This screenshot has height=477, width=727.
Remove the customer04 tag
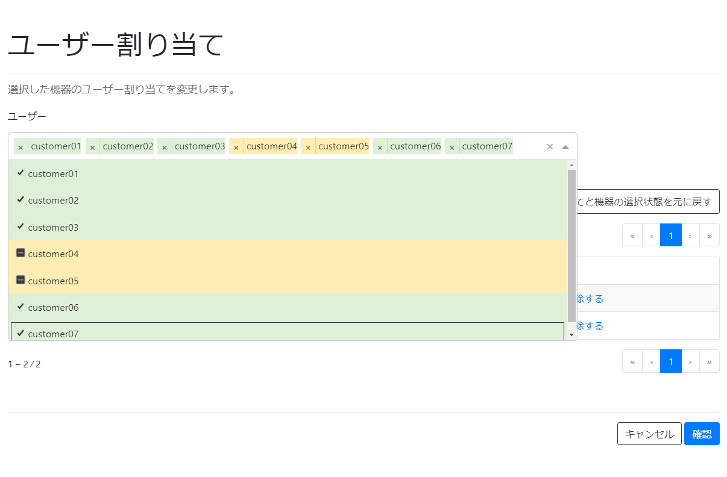236,146
